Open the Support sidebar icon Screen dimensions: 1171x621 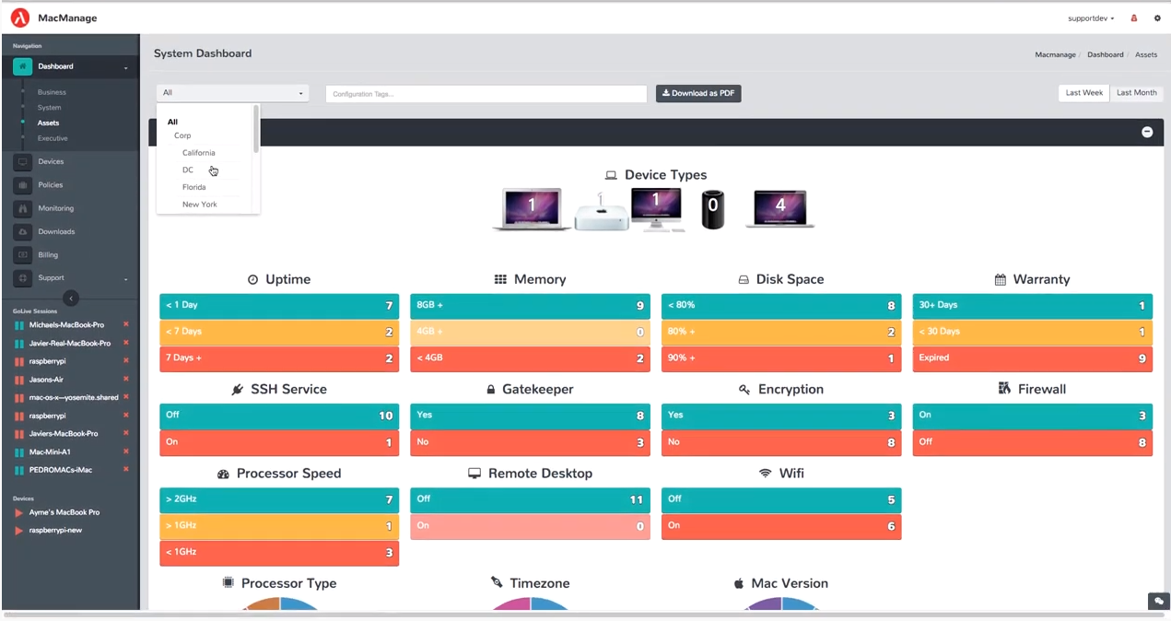coord(22,277)
